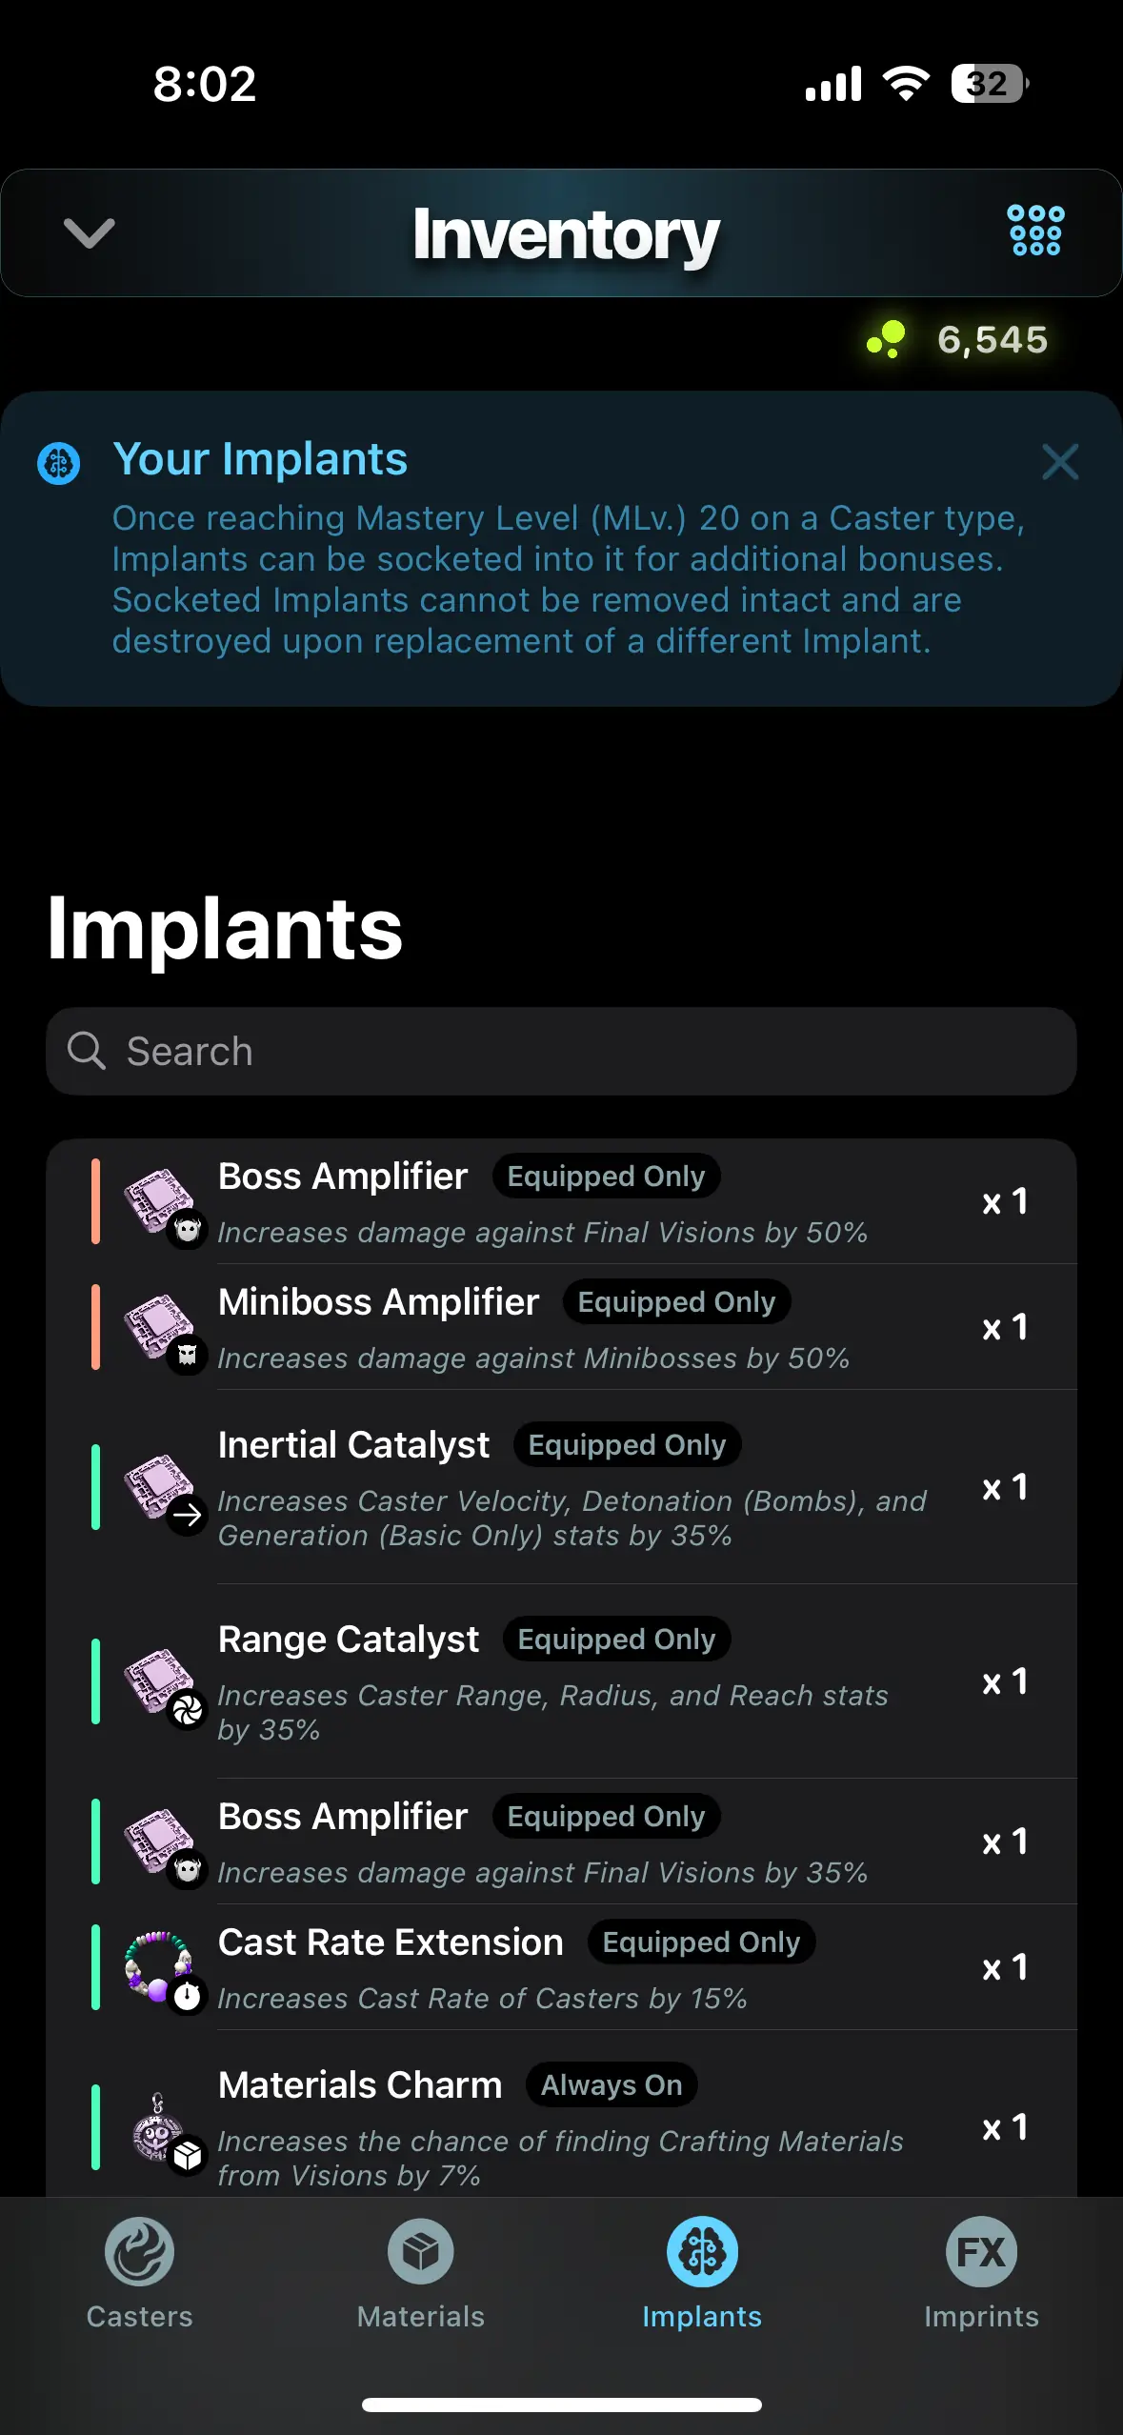
Task: Open the Imprints FX tab
Action: point(981,2273)
